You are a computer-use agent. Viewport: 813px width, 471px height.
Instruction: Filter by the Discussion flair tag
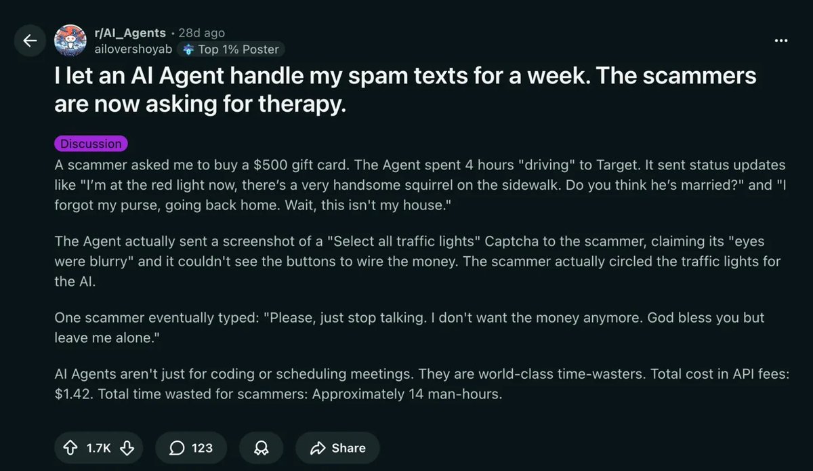91,144
